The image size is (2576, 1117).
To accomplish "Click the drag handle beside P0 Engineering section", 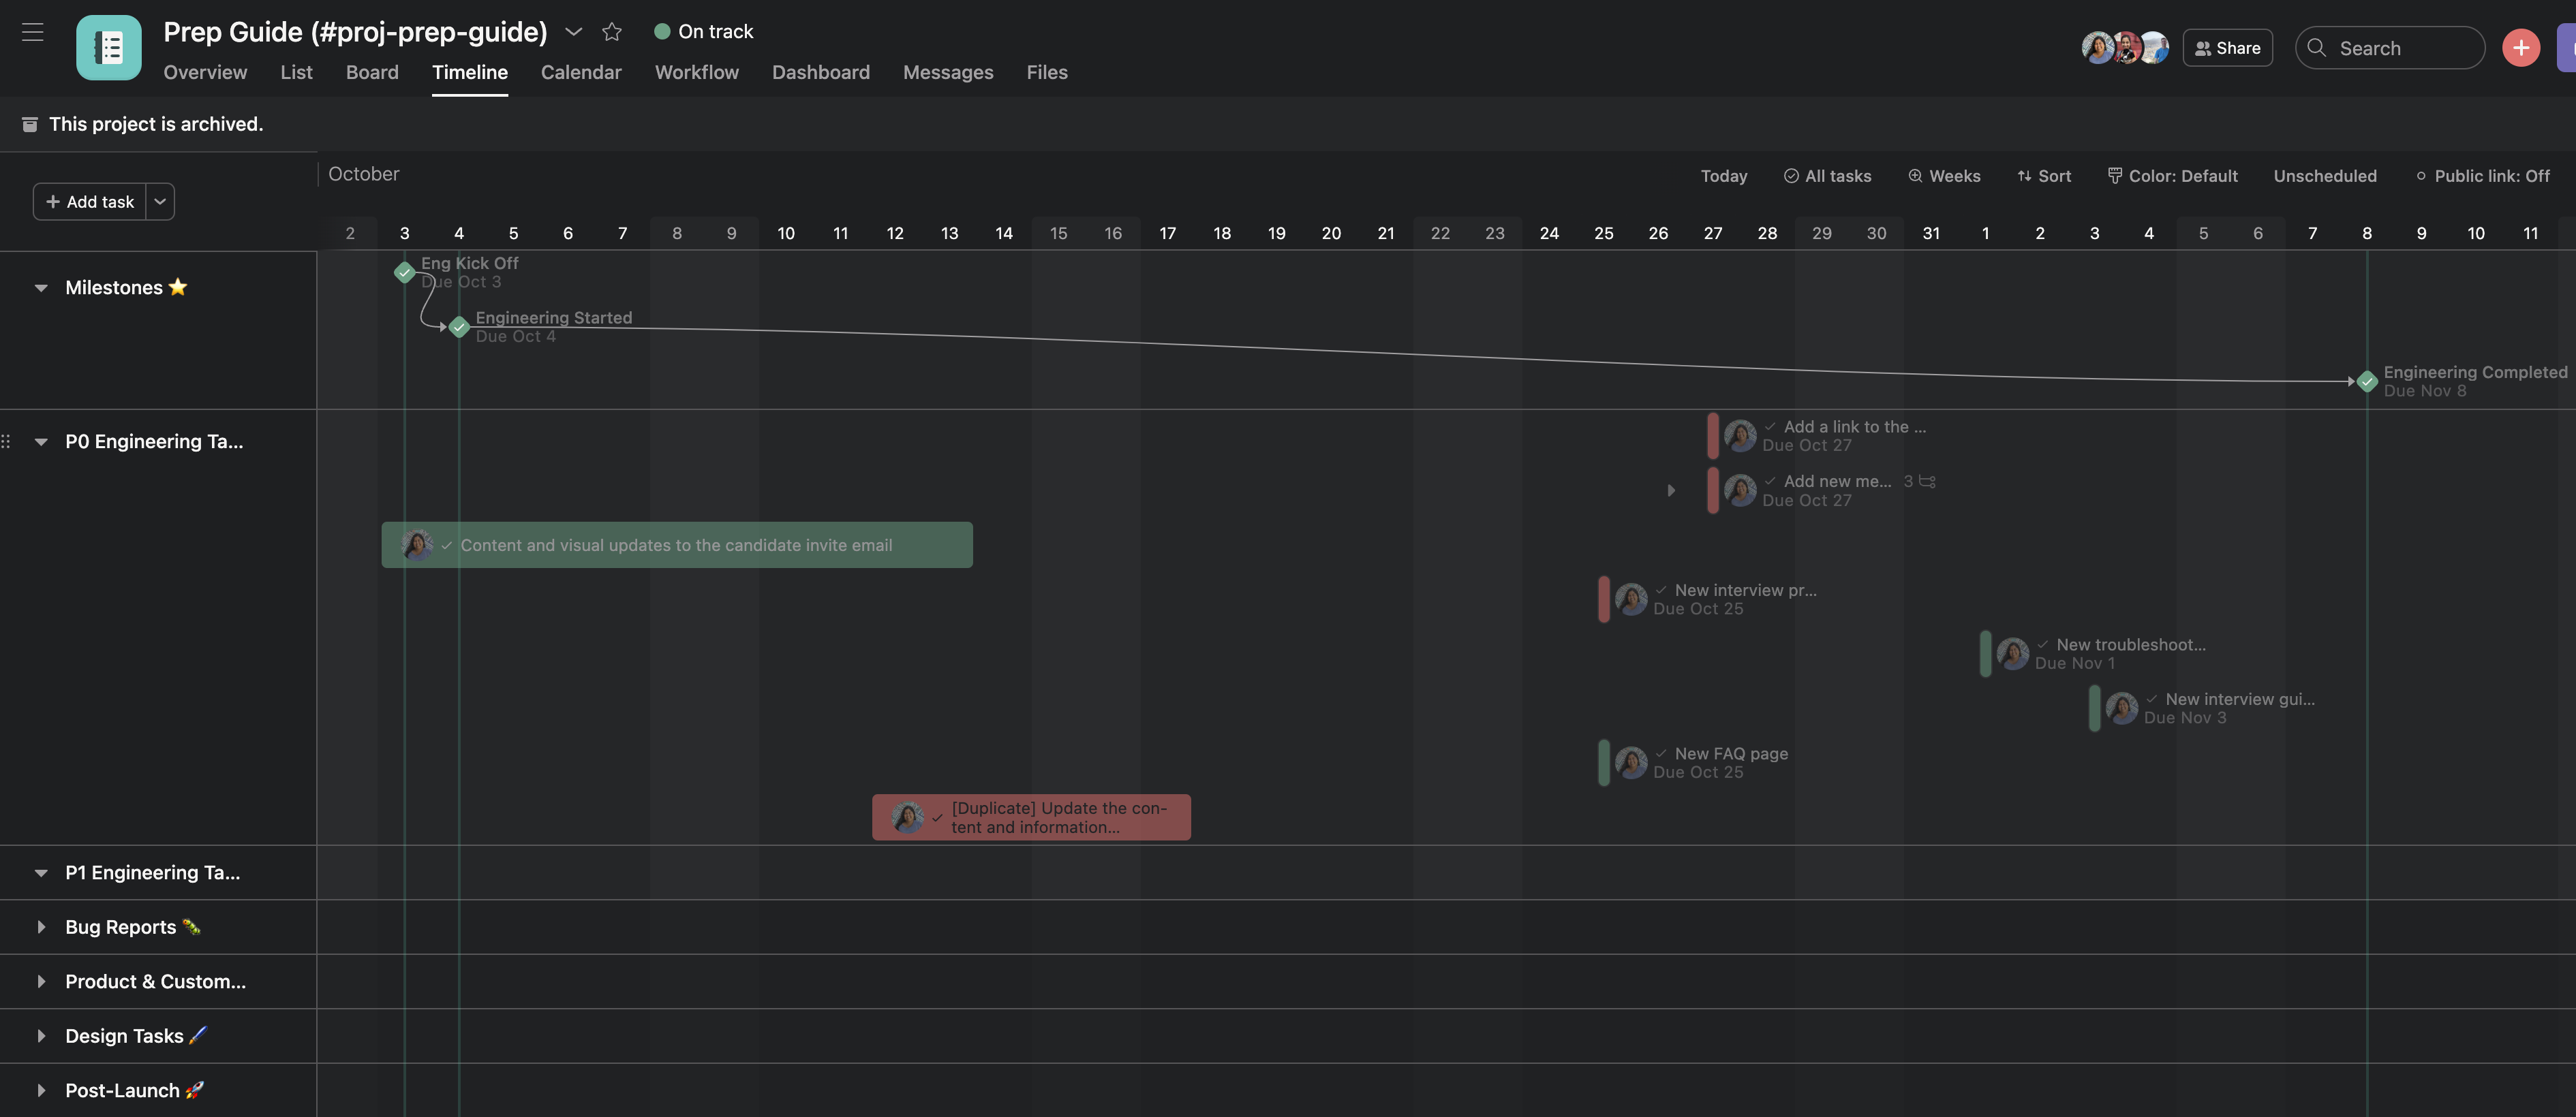I will (7, 441).
